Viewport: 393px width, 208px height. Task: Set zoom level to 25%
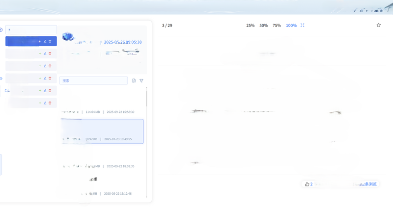(250, 26)
